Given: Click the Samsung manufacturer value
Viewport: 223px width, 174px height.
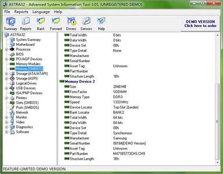Looking at the screenshot, I should point(120,138).
